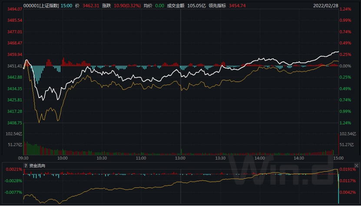Click the 13:30 time axis marker
The height and width of the screenshot is (206, 361).
click(220, 158)
